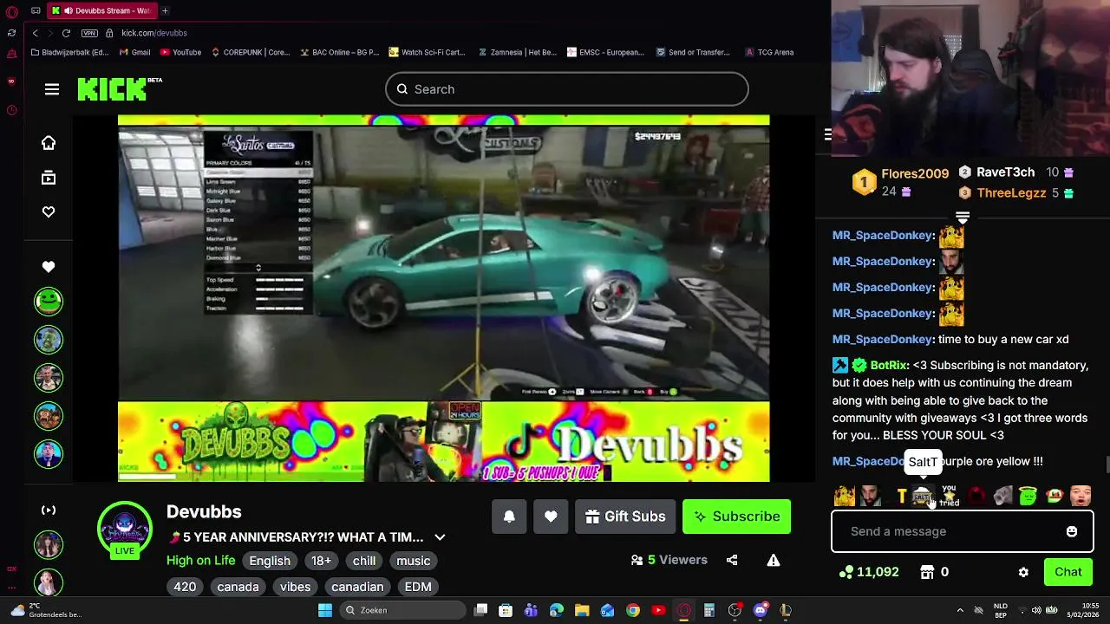Open chat settings gear icon
The height and width of the screenshot is (624, 1110).
pos(1023,572)
